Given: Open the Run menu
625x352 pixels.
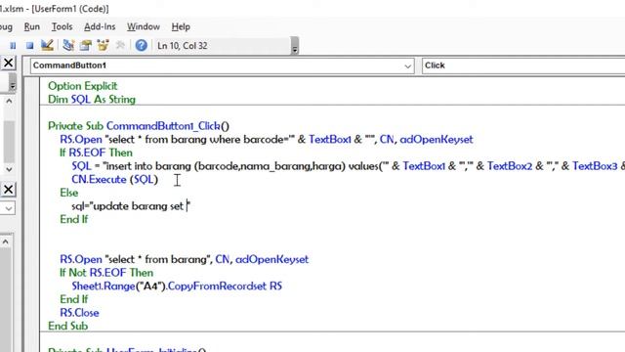Looking at the screenshot, I should [32, 26].
